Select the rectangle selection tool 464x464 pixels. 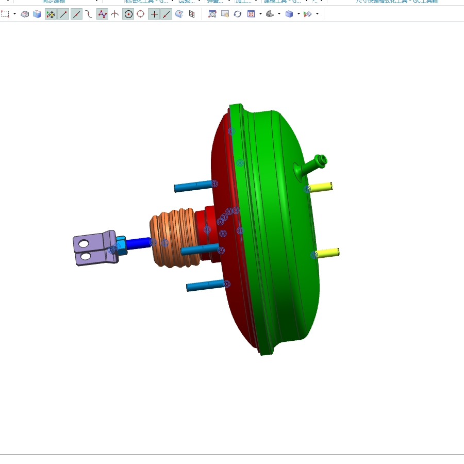pos(5,14)
